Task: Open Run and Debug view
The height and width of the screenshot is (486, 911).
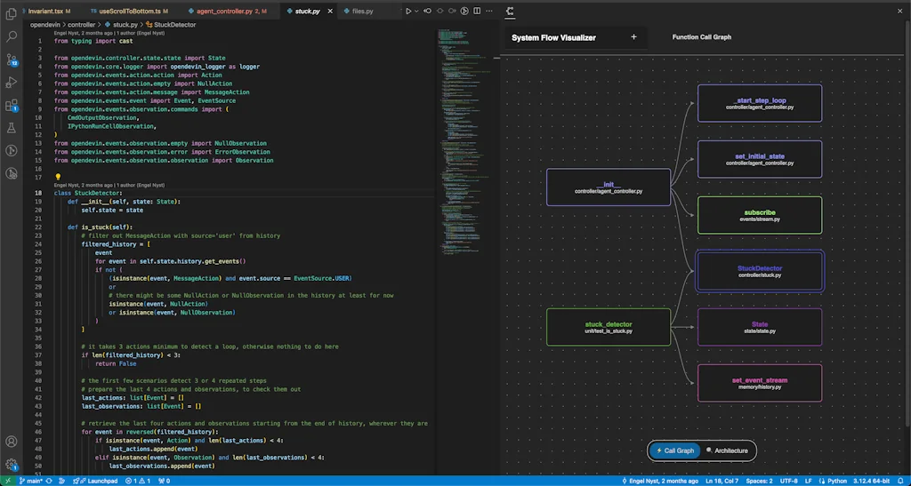Action: point(11,83)
